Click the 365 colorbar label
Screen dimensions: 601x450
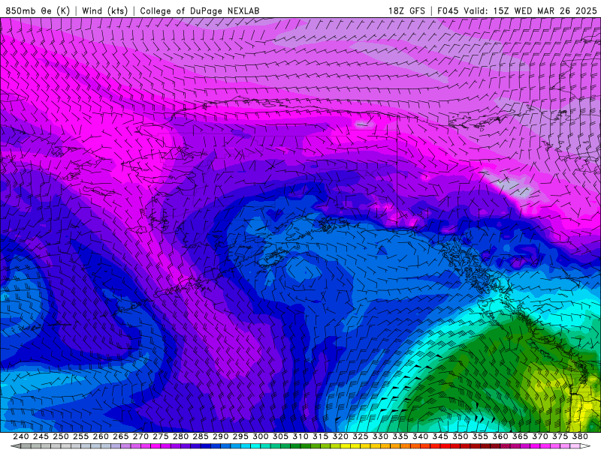tap(520, 436)
